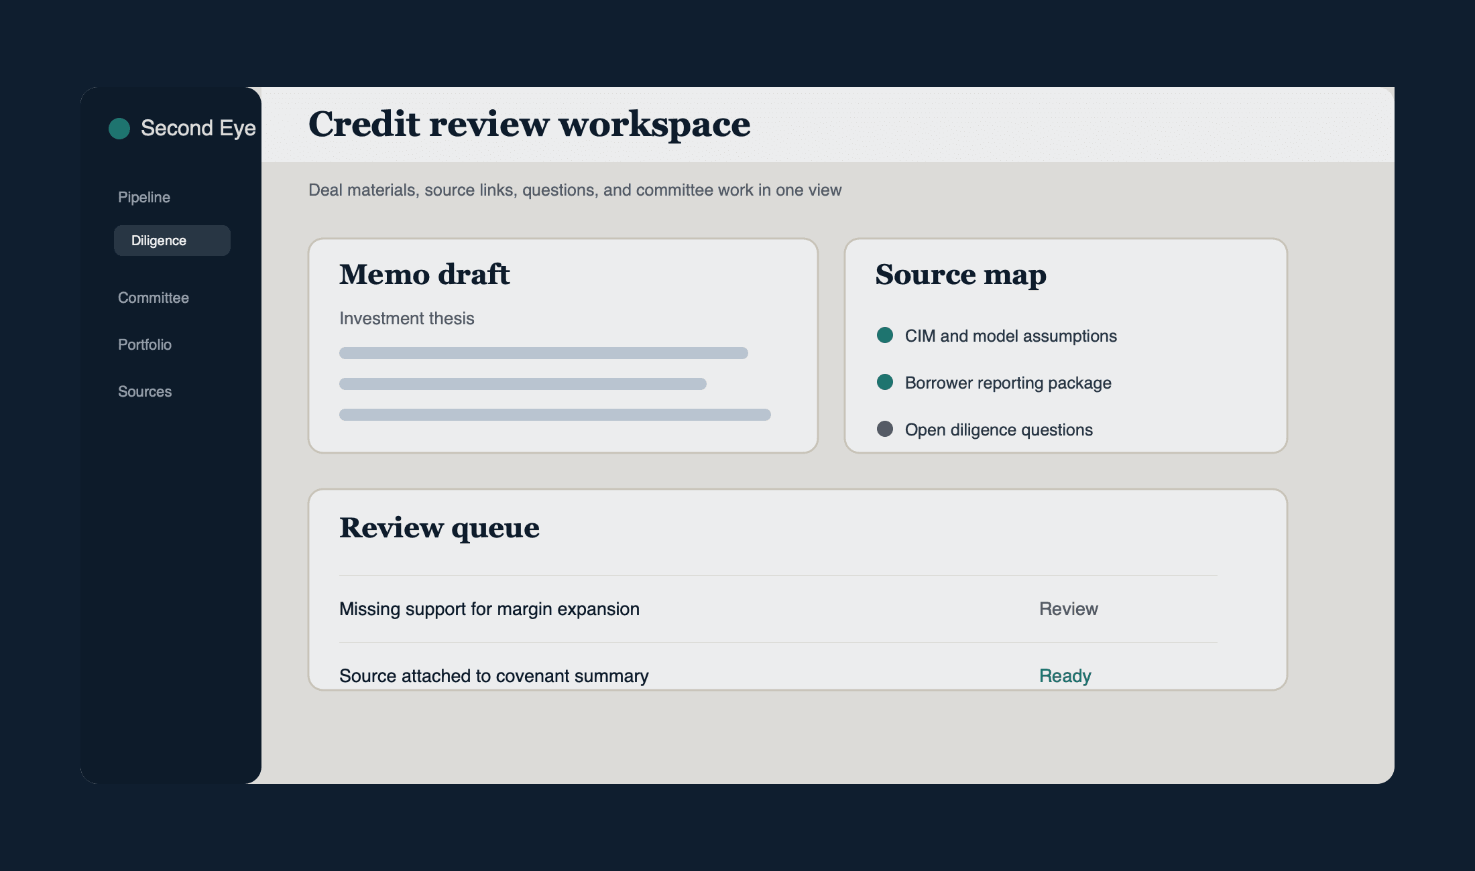Open Missing support for margin expansion item

[489, 608]
